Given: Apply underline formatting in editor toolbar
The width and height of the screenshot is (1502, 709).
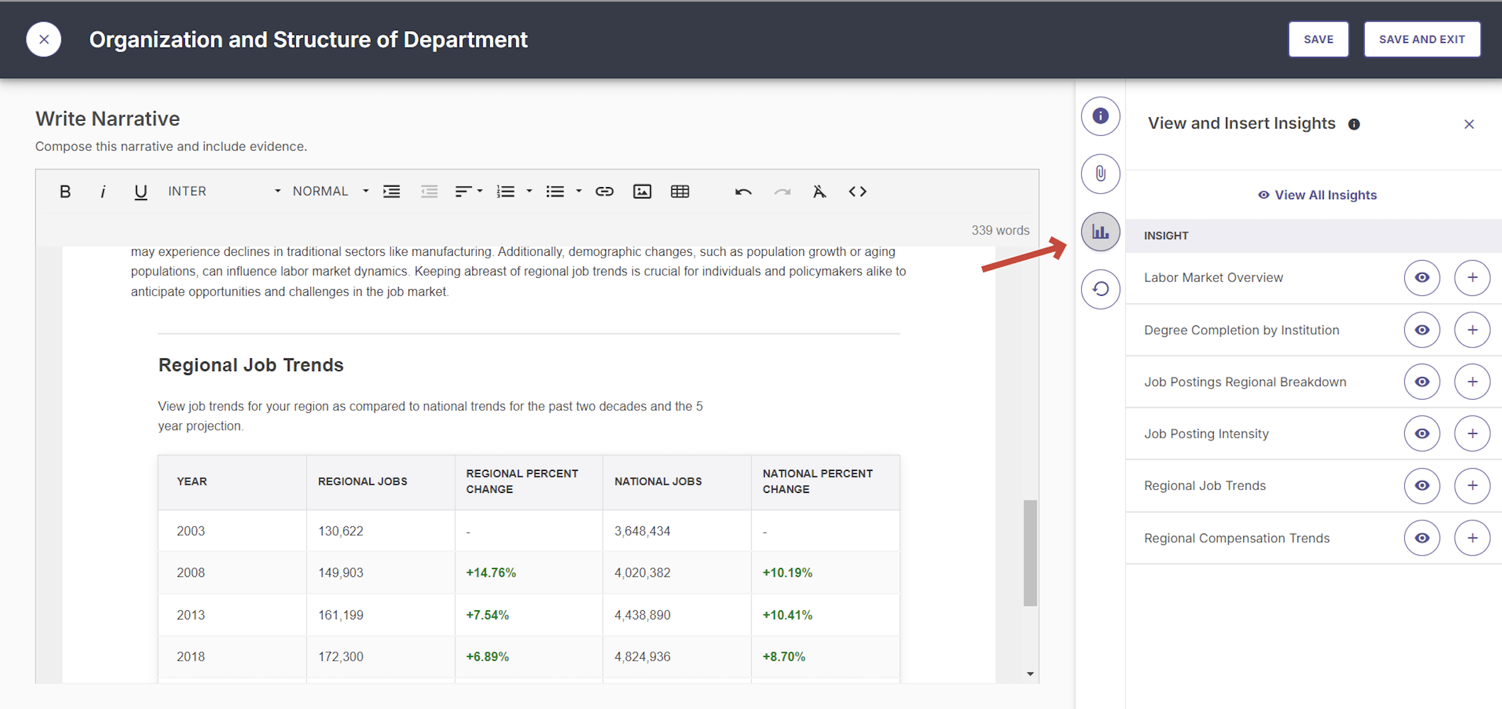Looking at the screenshot, I should pyautogui.click(x=141, y=191).
